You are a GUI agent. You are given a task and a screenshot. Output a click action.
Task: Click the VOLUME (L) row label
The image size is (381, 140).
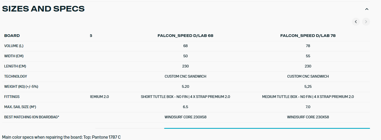(14, 46)
